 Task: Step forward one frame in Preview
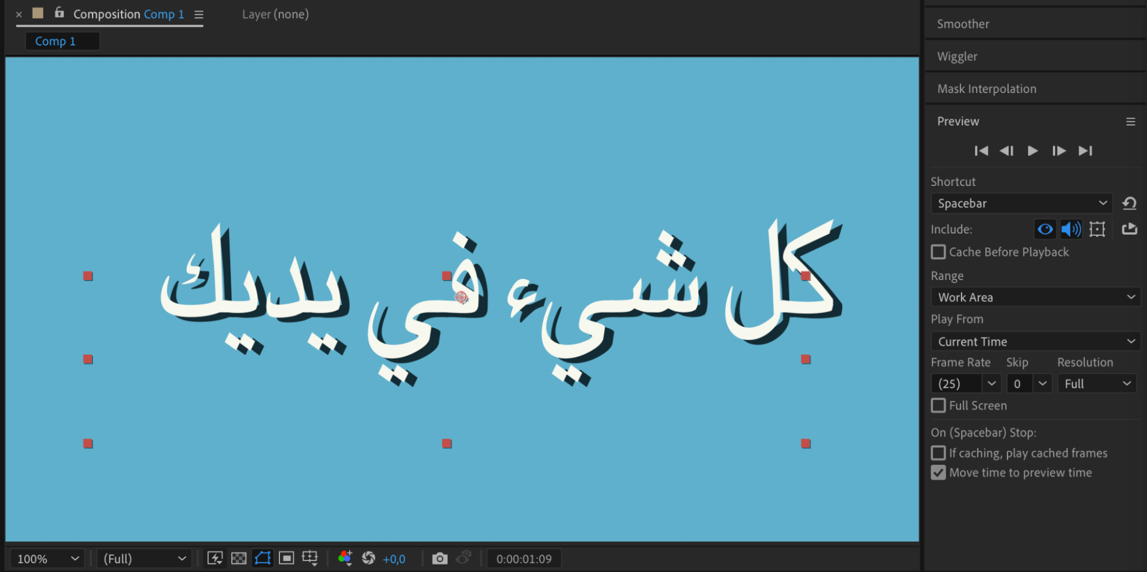(1059, 151)
